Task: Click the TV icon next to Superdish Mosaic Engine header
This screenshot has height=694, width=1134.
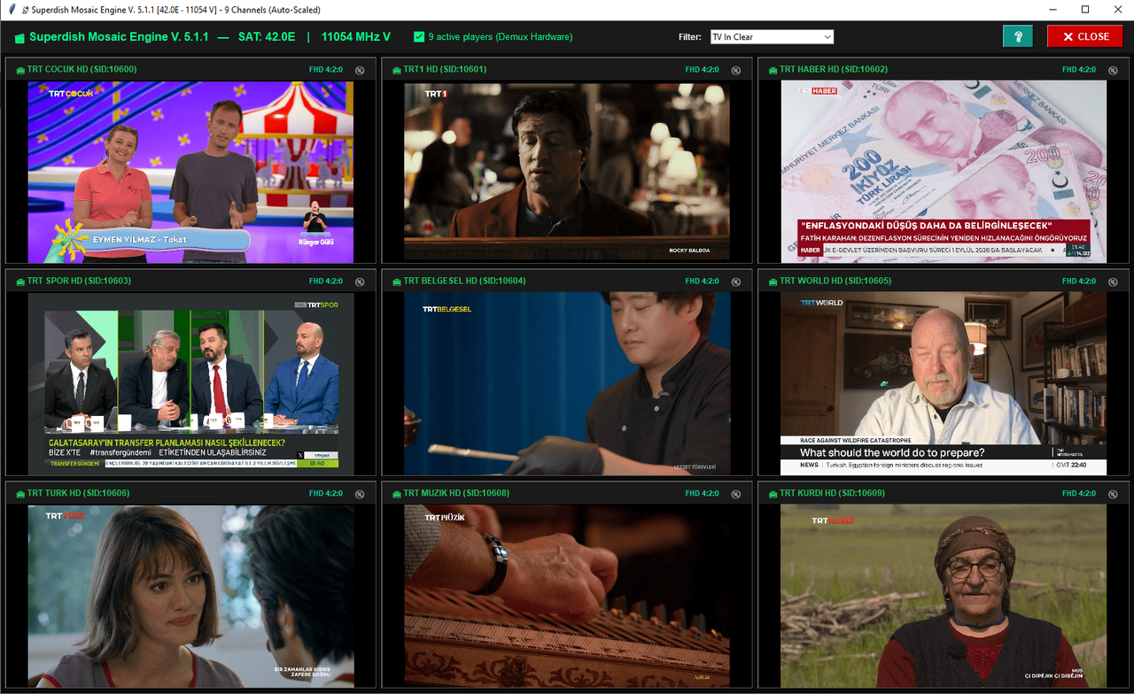Action: point(19,38)
